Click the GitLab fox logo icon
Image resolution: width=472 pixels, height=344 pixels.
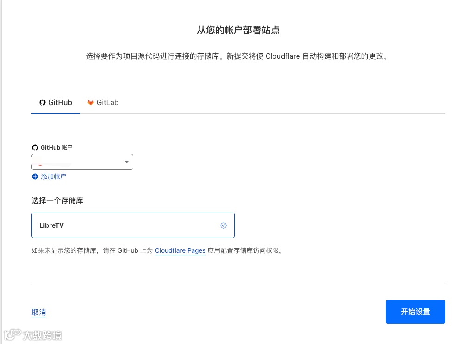91,102
